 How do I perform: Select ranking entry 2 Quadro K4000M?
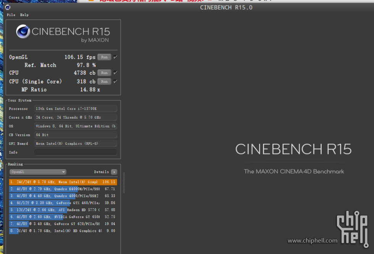[x=63, y=189]
